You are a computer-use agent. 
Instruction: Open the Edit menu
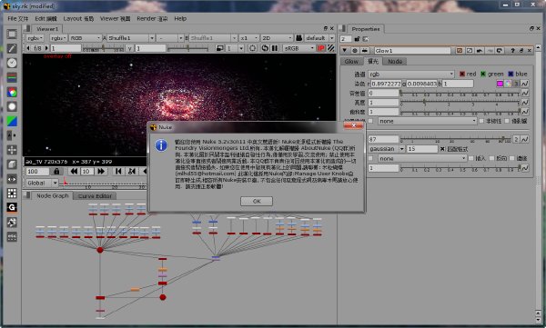[x=45, y=18]
